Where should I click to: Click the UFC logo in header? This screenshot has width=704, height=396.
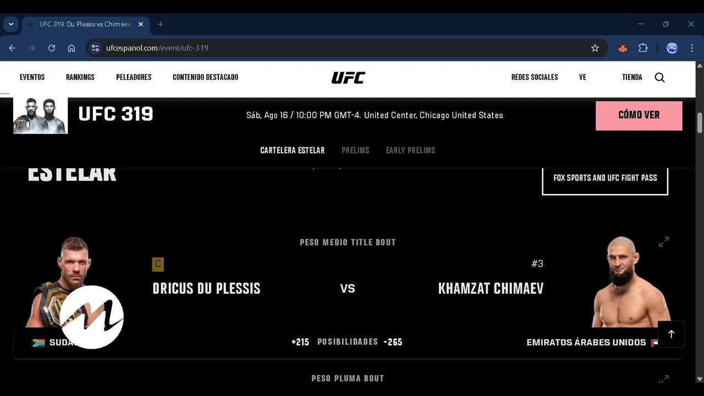tap(348, 78)
